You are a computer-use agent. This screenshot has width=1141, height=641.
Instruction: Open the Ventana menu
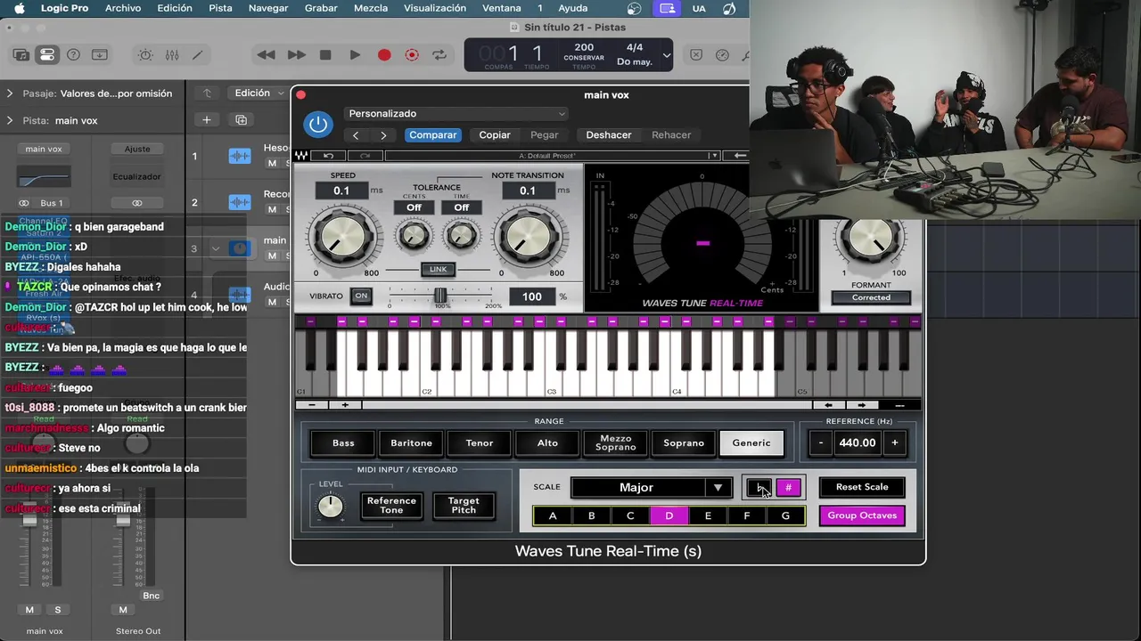point(501,8)
